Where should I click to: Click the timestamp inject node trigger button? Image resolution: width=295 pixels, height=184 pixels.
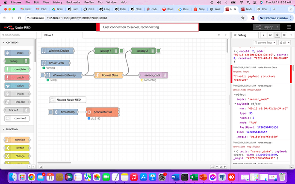click(x=51, y=112)
